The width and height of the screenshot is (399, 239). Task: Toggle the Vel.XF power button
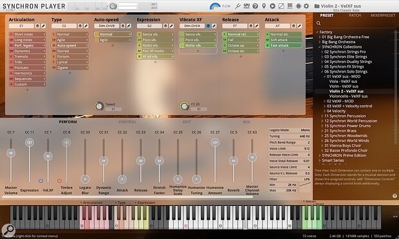(41, 181)
